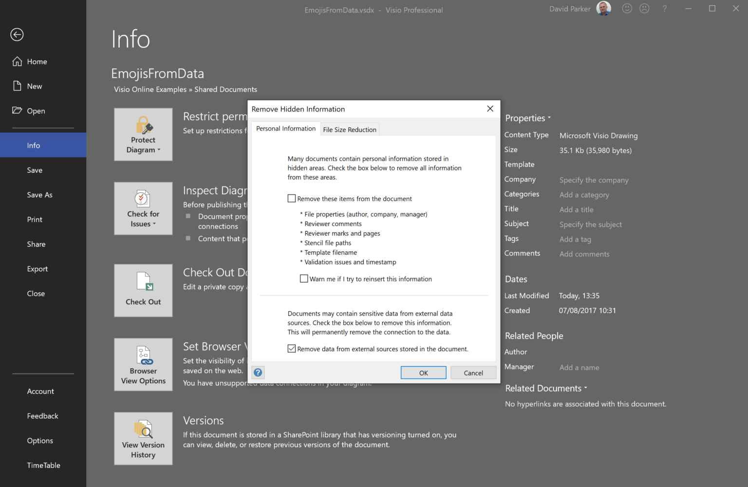Expand the Related Documents dropdown
This screenshot has height=487, width=748.
546,388
